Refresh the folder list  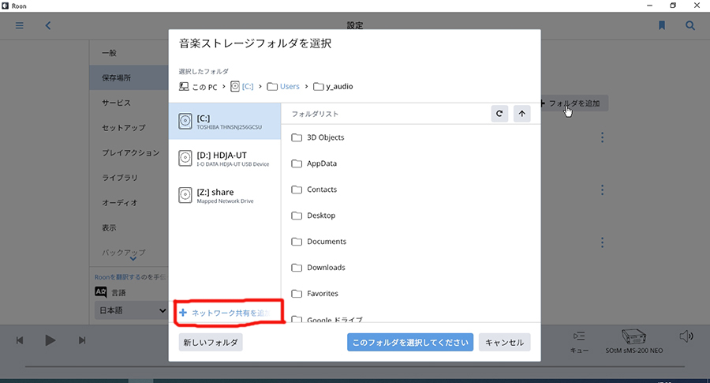(x=499, y=114)
